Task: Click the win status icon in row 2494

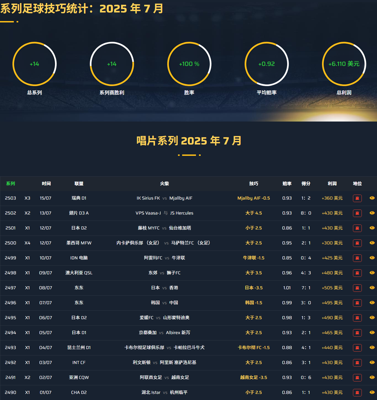Action: pyautogui.click(x=357, y=333)
